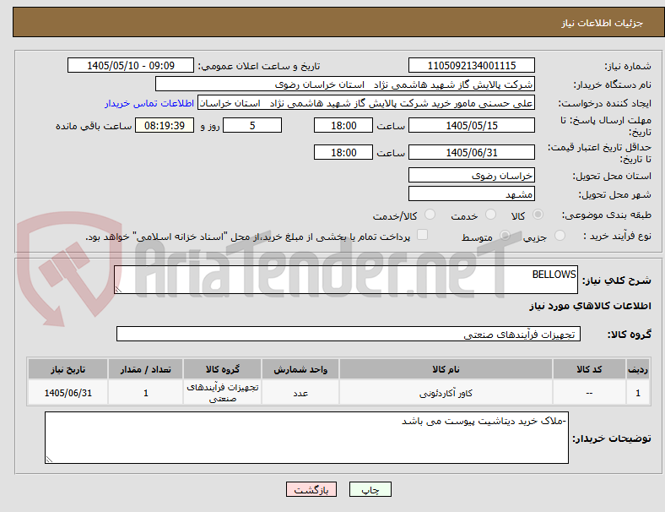Click the delivery province field خراسان رضوی
This screenshot has width=665, height=512.
click(472, 176)
